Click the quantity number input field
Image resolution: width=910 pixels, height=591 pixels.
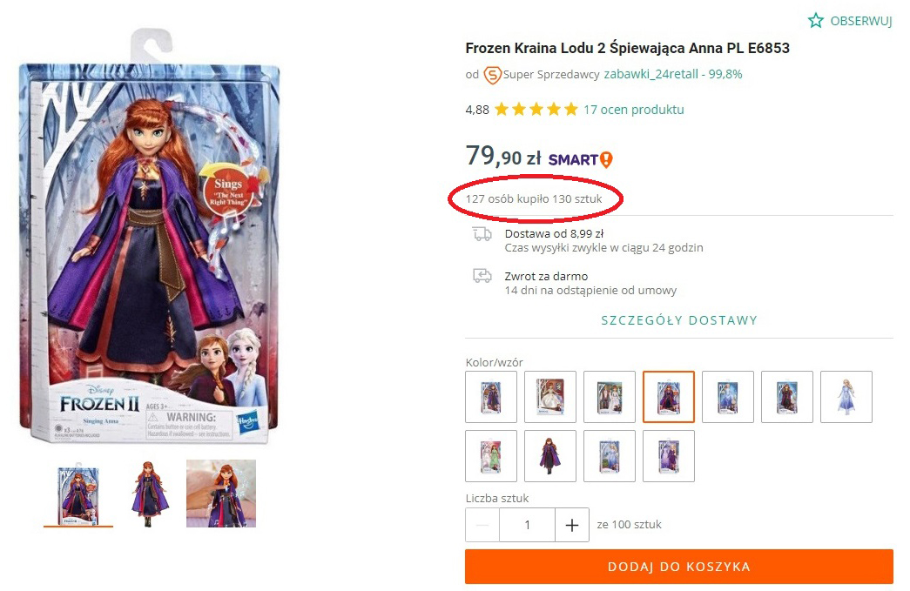[x=527, y=525]
